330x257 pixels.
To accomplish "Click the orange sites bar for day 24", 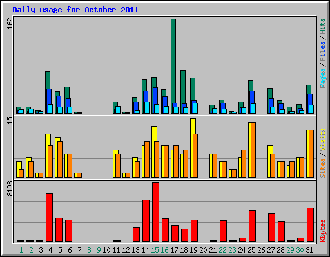I will pos(244,164).
